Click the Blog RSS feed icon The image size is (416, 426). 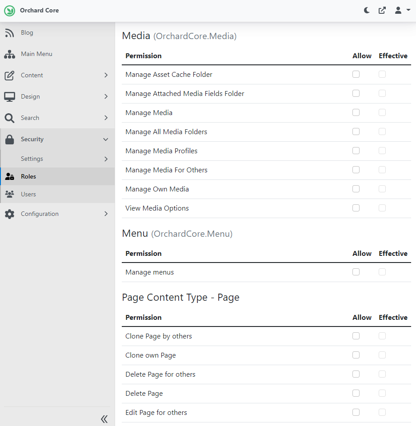pos(9,33)
